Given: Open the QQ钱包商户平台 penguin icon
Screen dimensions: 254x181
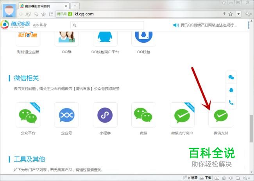Looking at the screenshot, I should point(105,38).
